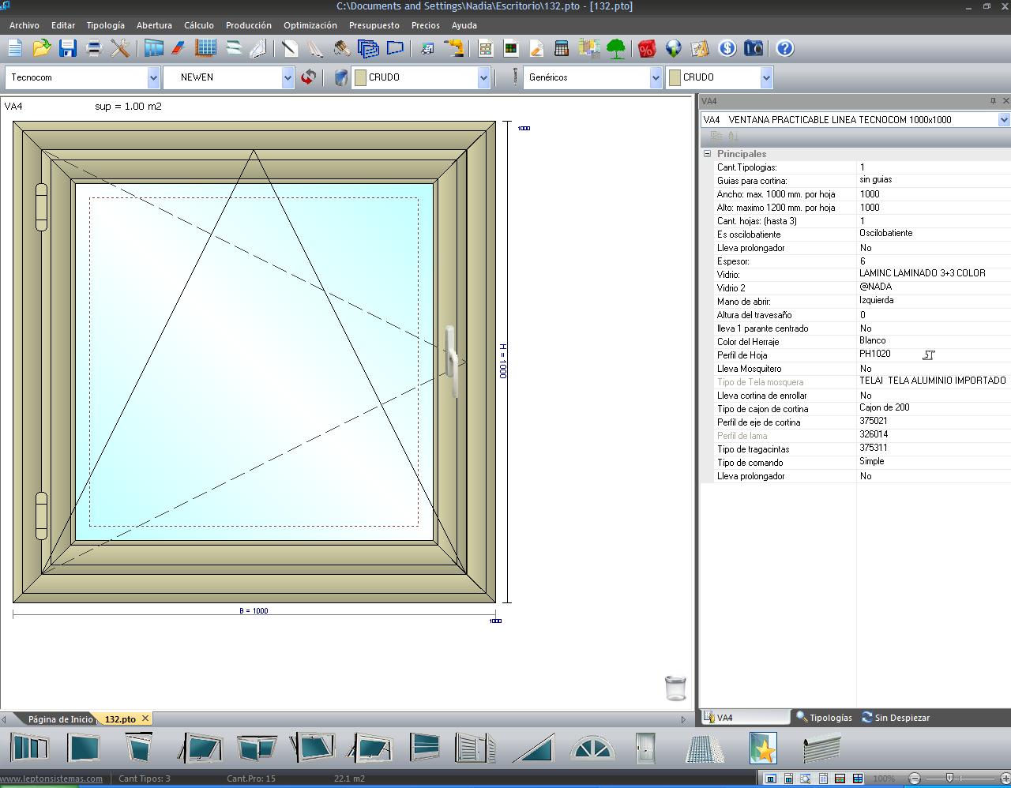This screenshot has height=788, width=1011.
Task: Click the trash bin on the canvas
Action: 675,688
